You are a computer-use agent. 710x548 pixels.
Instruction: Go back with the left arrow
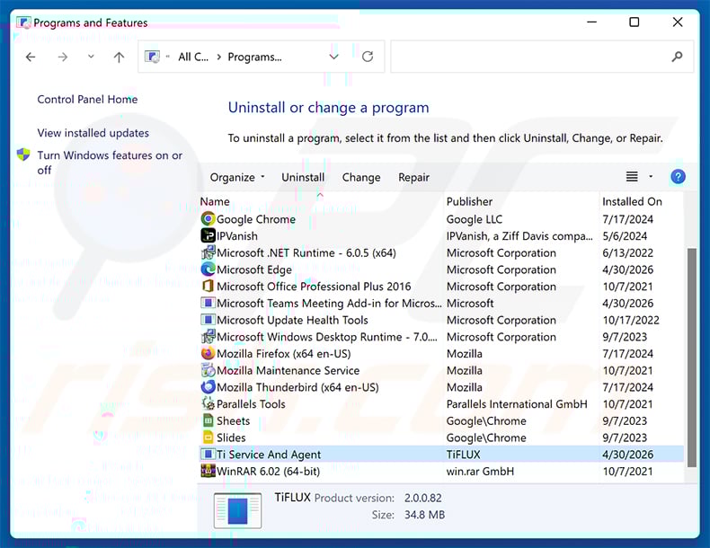[x=31, y=57]
